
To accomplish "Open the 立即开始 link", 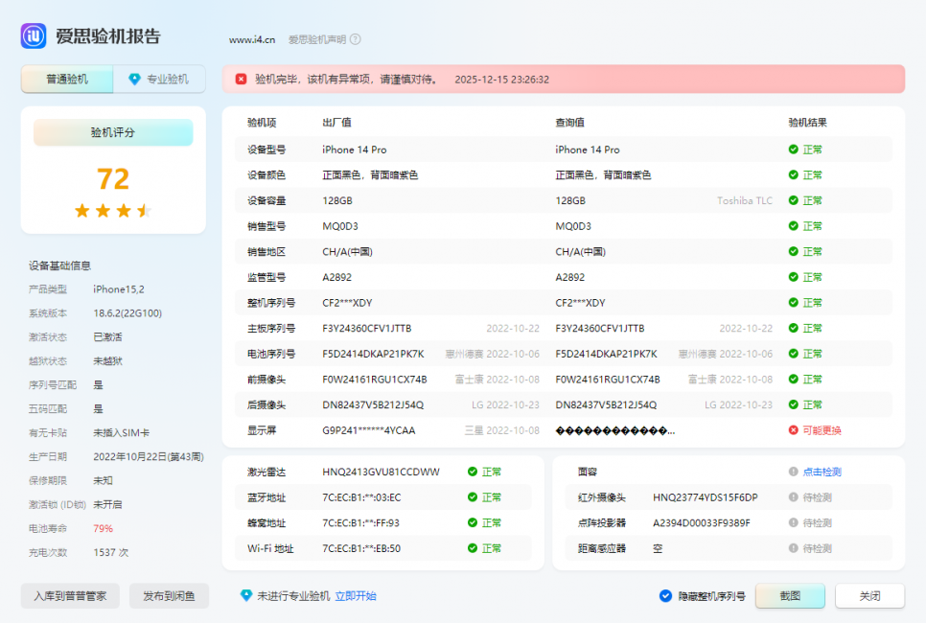I will point(356,596).
